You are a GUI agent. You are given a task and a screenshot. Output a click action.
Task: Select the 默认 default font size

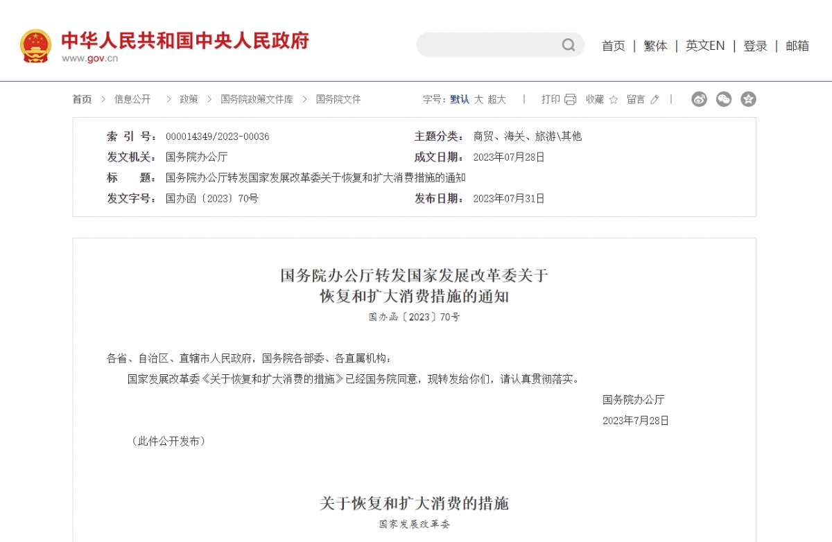(x=458, y=99)
